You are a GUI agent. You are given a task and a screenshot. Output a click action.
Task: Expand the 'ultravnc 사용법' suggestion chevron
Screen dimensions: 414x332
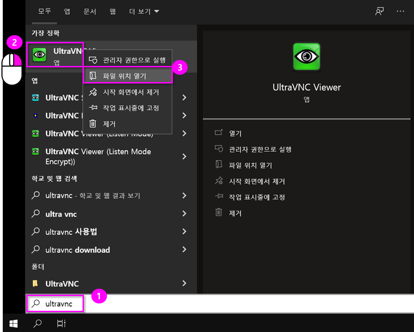184,231
